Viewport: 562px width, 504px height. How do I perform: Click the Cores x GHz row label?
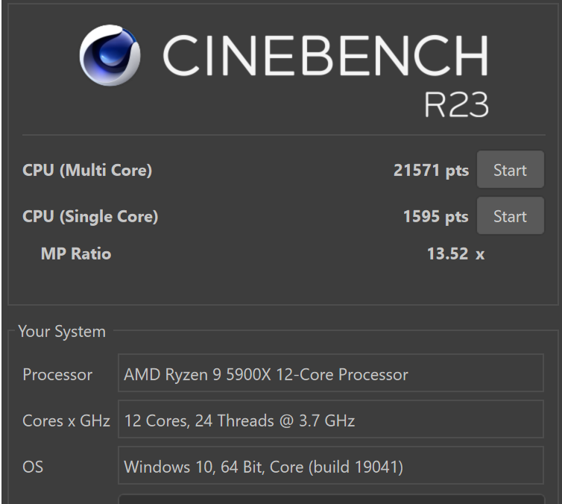click(x=66, y=421)
